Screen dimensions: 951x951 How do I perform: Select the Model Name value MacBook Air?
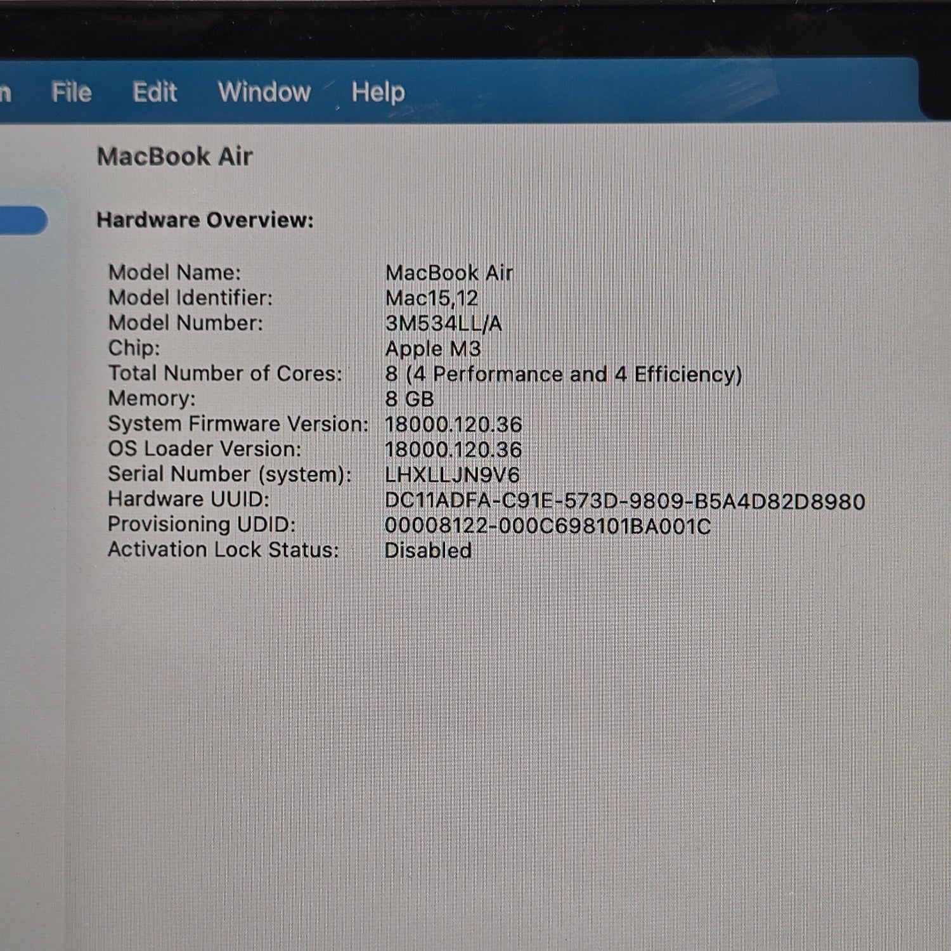tap(450, 273)
